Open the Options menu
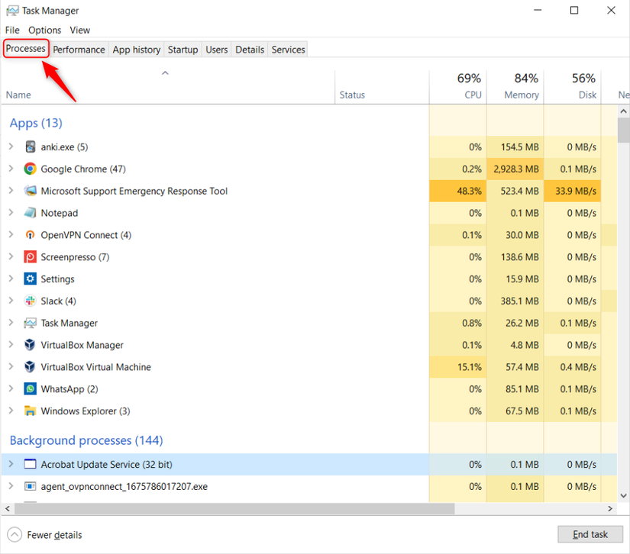630x554 pixels. pos(44,30)
